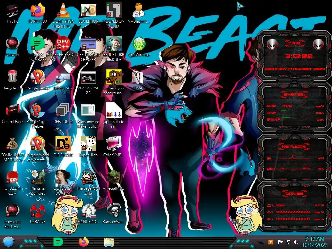Select the japan suicide sim icon
Screen dimensions: 332x249
point(113,116)
